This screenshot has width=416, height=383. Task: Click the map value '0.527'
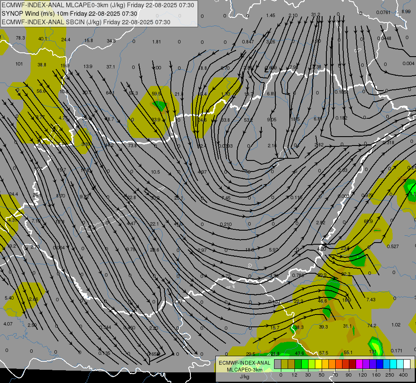(393, 246)
